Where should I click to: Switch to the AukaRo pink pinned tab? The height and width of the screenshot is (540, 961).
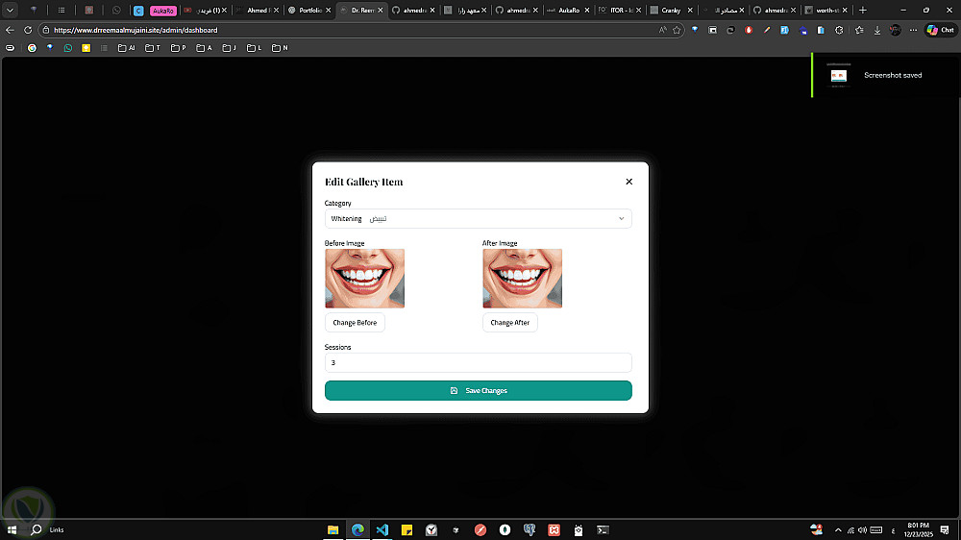[163, 11]
